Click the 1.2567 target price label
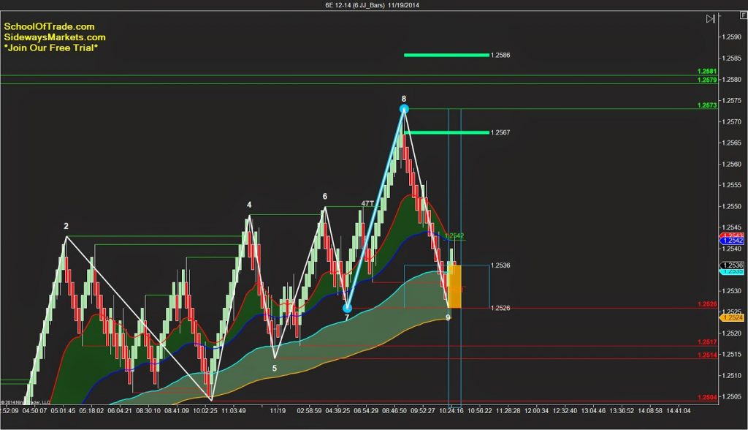This screenshot has height=430, width=748. (x=500, y=132)
